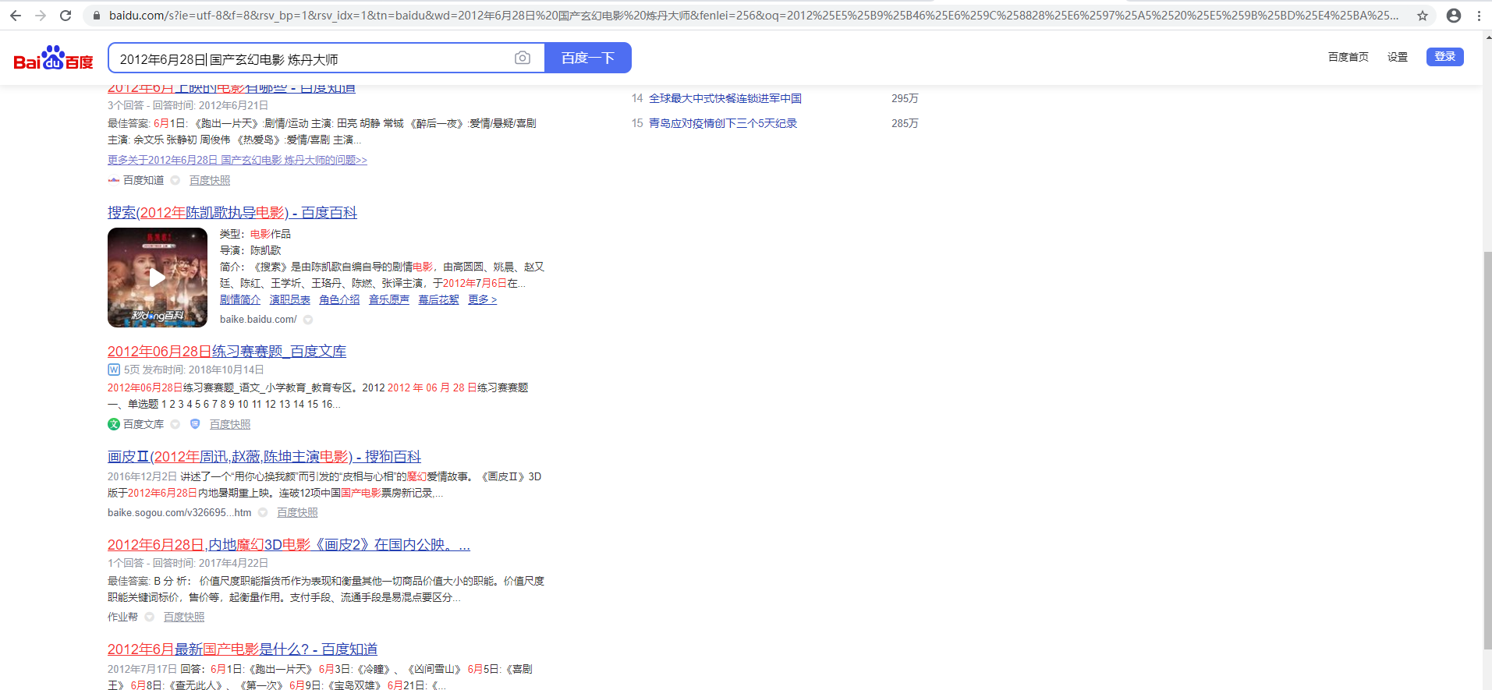Click verification icon beside 百度知道 source
This screenshot has height=690, width=1492.
pos(175,180)
